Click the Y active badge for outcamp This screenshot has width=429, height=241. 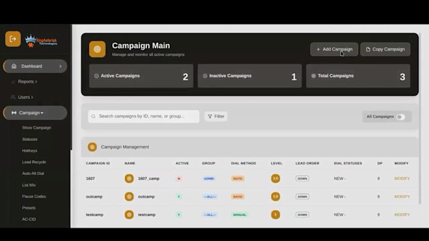pos(179,196)
